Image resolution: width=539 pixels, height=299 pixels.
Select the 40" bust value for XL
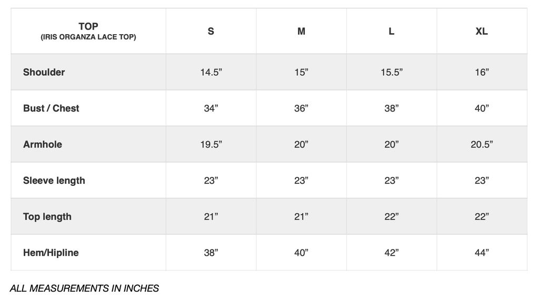click(482, 108)
